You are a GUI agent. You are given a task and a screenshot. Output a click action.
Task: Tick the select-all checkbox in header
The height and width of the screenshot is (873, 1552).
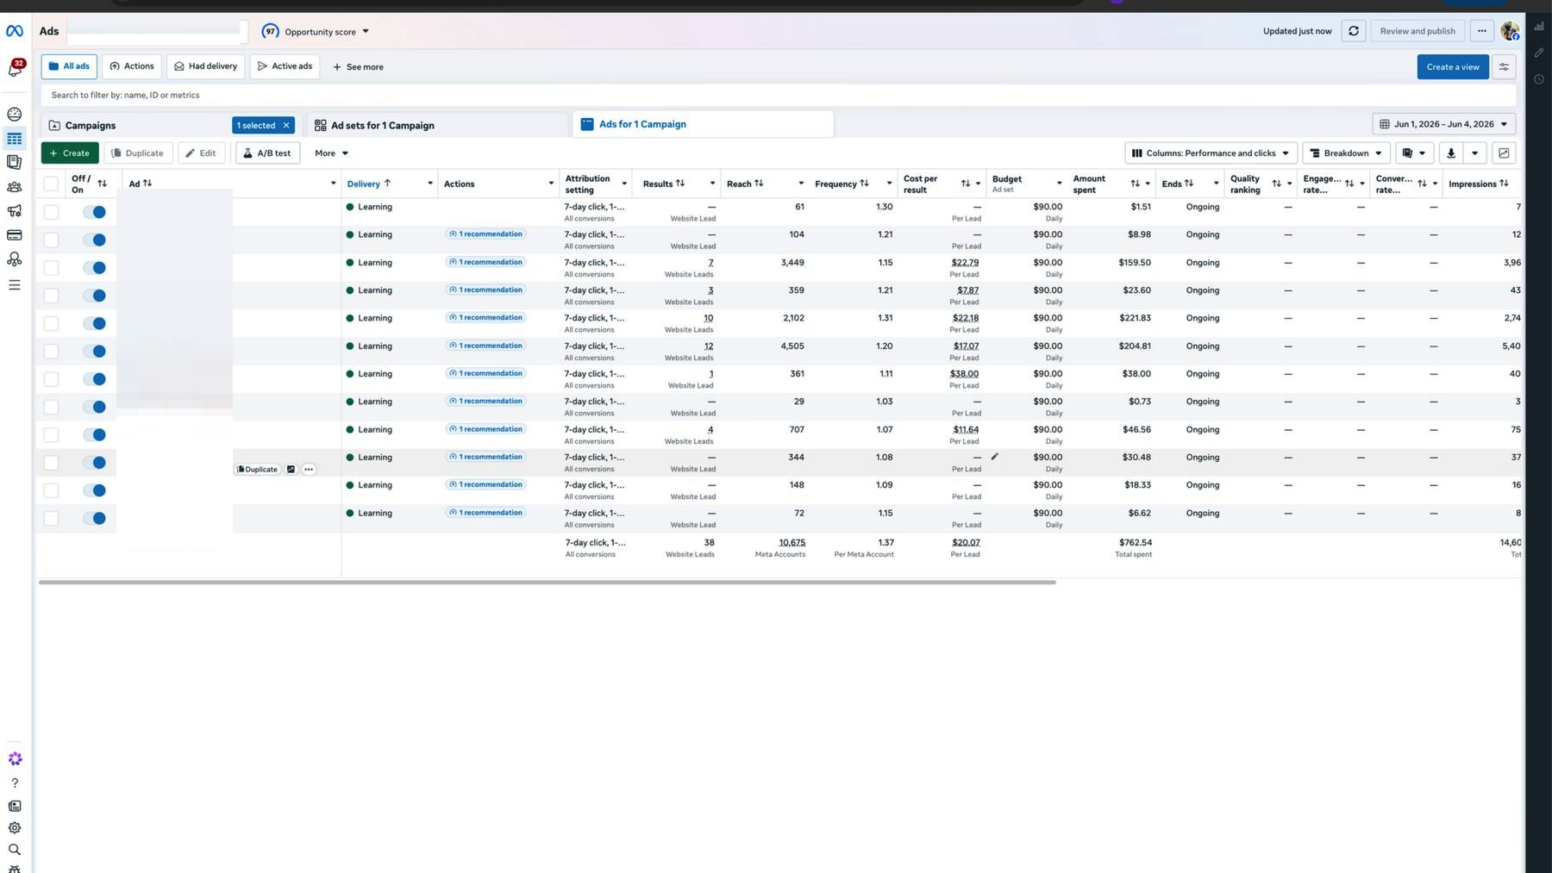click(x=51, y=184)
